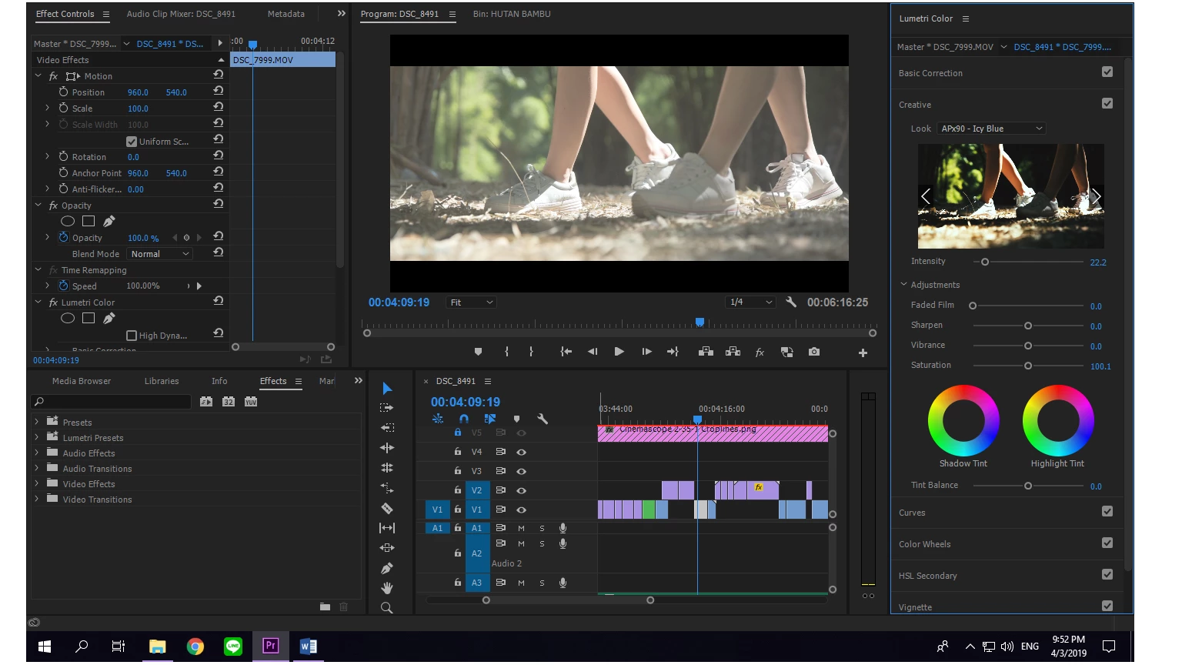The width and height of the screenshot is (1182, 665).
Task: Play the sequence in the program monitor
Action: (x=619, y=352)
